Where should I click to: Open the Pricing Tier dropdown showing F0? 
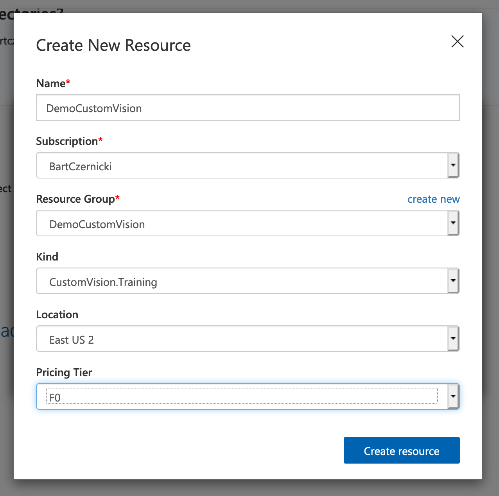[x=242, y=397]
